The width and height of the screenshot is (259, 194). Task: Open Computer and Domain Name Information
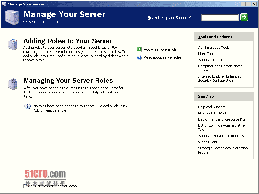coord(220,68)
